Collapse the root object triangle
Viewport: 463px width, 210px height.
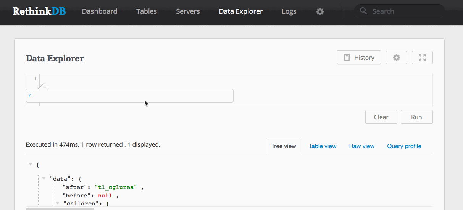point(31,164)
